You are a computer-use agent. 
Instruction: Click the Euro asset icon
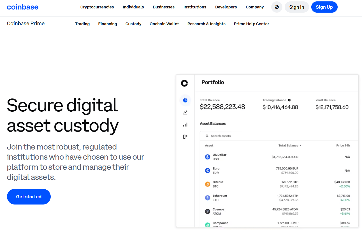[208, 171]
